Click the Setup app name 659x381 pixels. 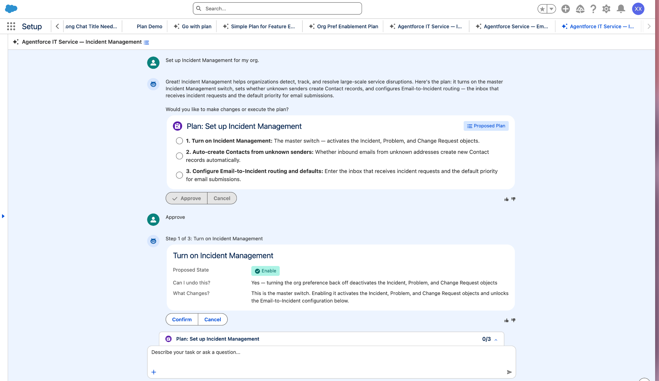coord(32,26)
